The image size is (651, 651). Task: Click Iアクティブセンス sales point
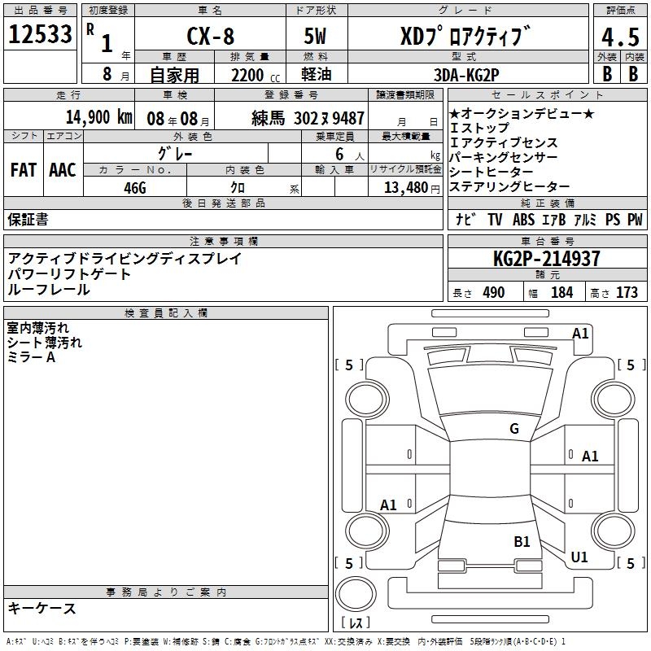click(x=504, y=142)
